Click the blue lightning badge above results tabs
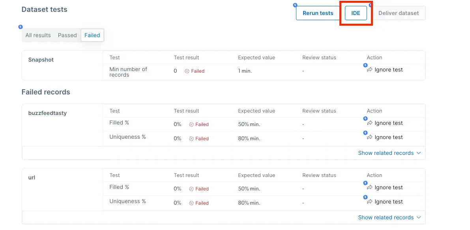This screenshot has height=230, width=470. pyautogui.click(x=21, y=27)
